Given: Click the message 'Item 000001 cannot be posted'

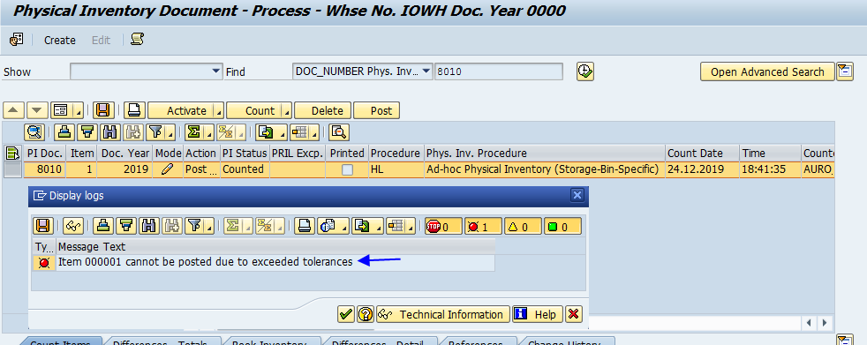Looking at the screenshot, I should (206, 262).
